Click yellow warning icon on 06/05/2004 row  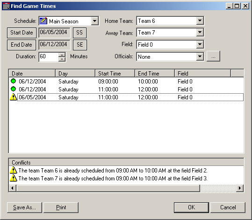pos(14,97)
